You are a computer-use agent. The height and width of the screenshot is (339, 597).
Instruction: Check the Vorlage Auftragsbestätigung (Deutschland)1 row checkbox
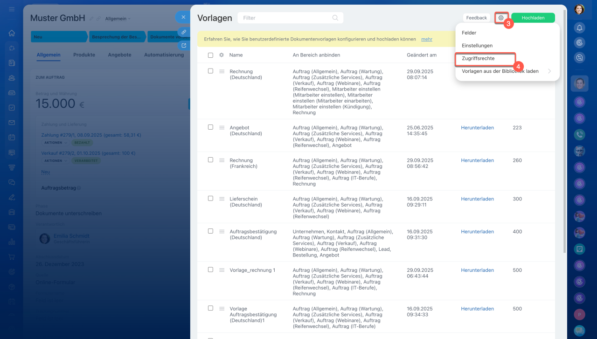tap(210, 308)
